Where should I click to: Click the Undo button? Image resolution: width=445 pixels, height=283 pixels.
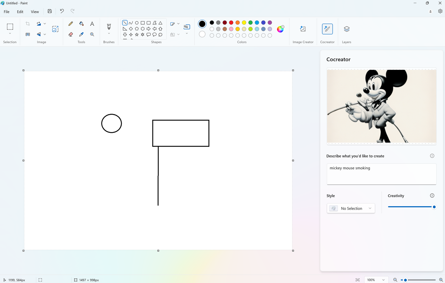pos(62,11)
